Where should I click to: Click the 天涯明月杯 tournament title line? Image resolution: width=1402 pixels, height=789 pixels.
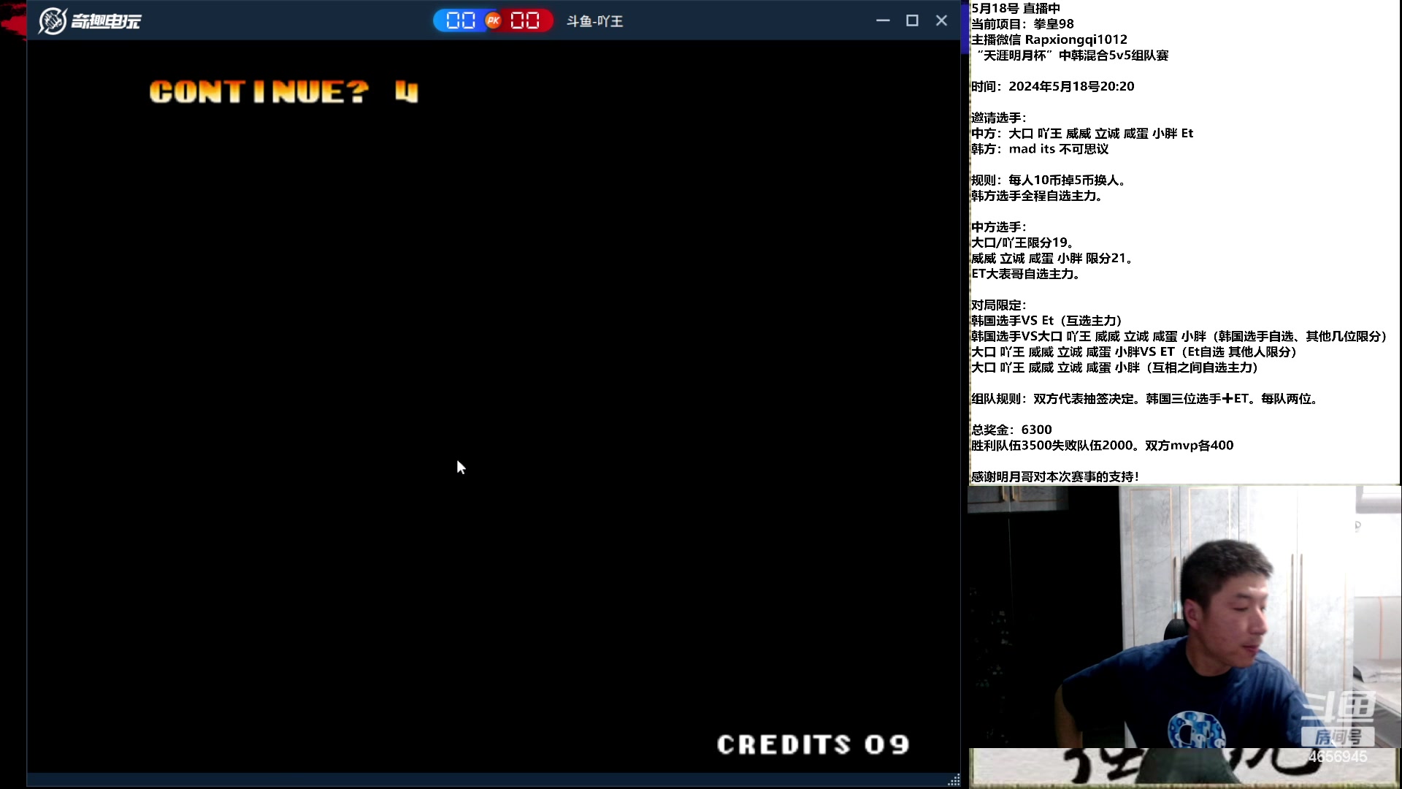pyautogui.click(x=1070, y=55)
